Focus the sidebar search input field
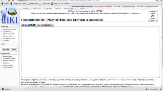Screen dimensions: 163x91 click(x=9, y=47)
